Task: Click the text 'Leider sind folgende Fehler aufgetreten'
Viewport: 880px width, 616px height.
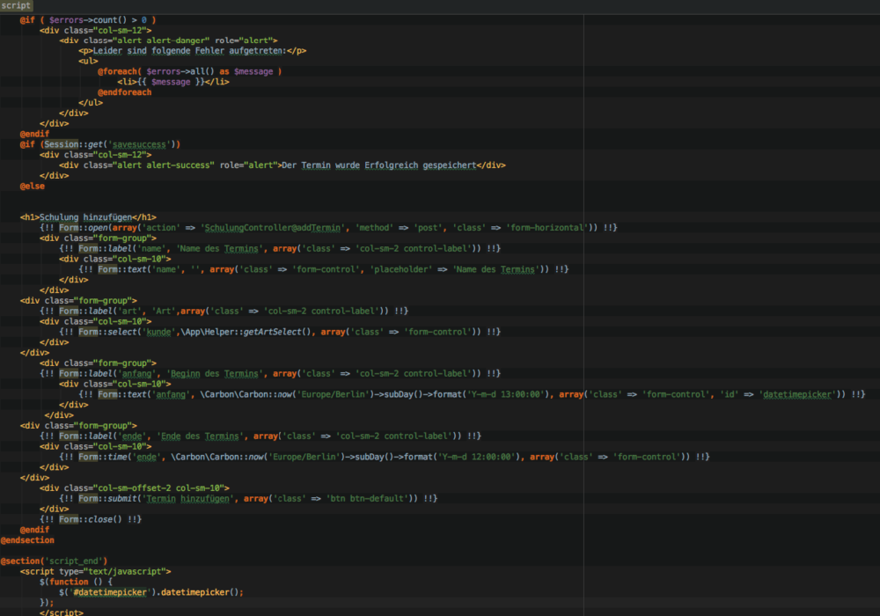Action: [x=188, y=51]
